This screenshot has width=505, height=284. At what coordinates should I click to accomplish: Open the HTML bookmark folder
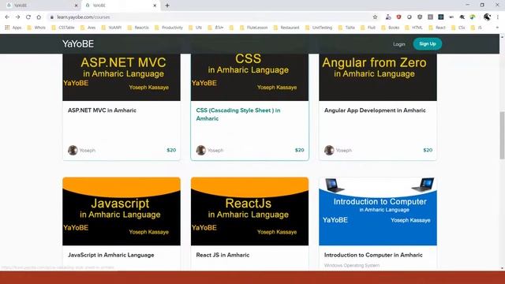[x=413, y=28]
